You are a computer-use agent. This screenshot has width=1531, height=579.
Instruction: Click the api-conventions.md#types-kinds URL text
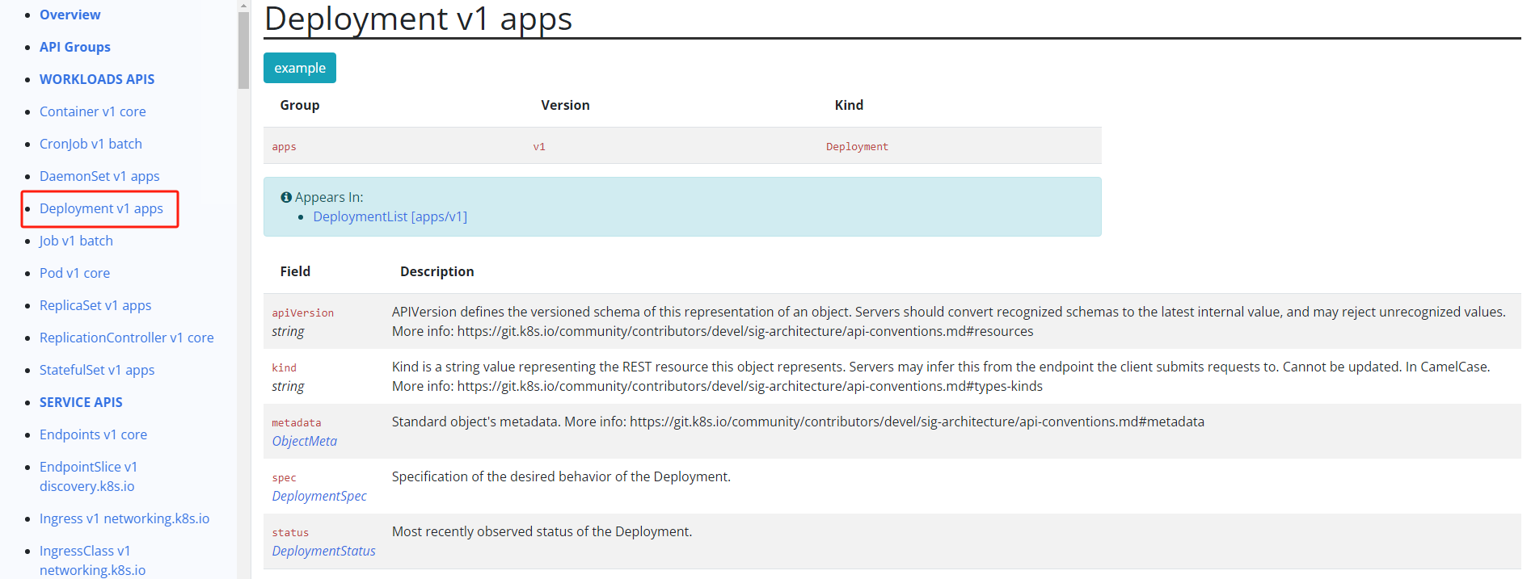click(750, 386)
